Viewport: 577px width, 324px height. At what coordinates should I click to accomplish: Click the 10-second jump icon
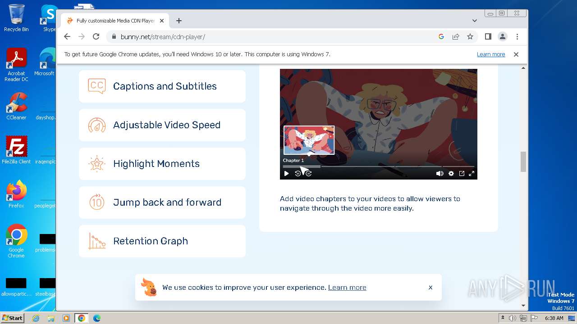click(97, 202)
